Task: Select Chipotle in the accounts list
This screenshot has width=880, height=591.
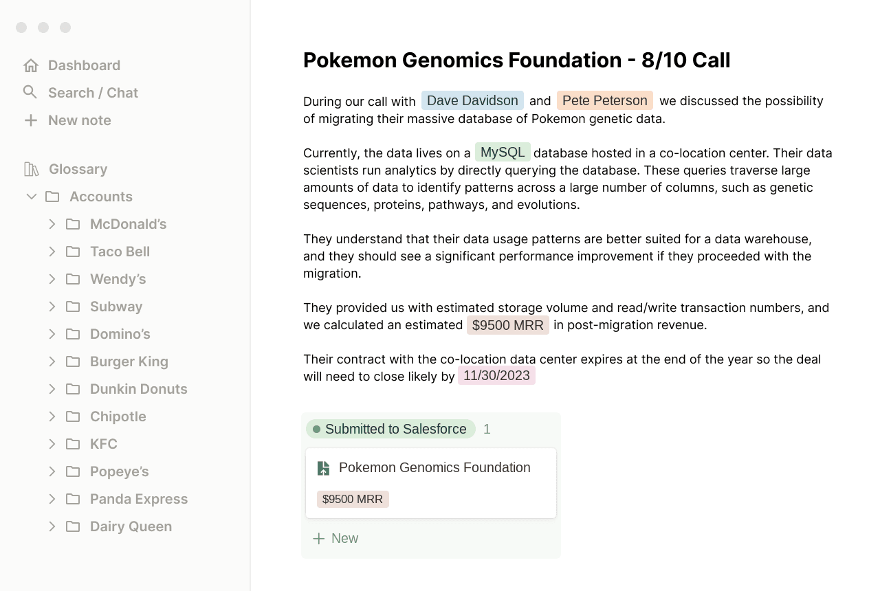Action: pyautogui.click(x=118, y=416)
